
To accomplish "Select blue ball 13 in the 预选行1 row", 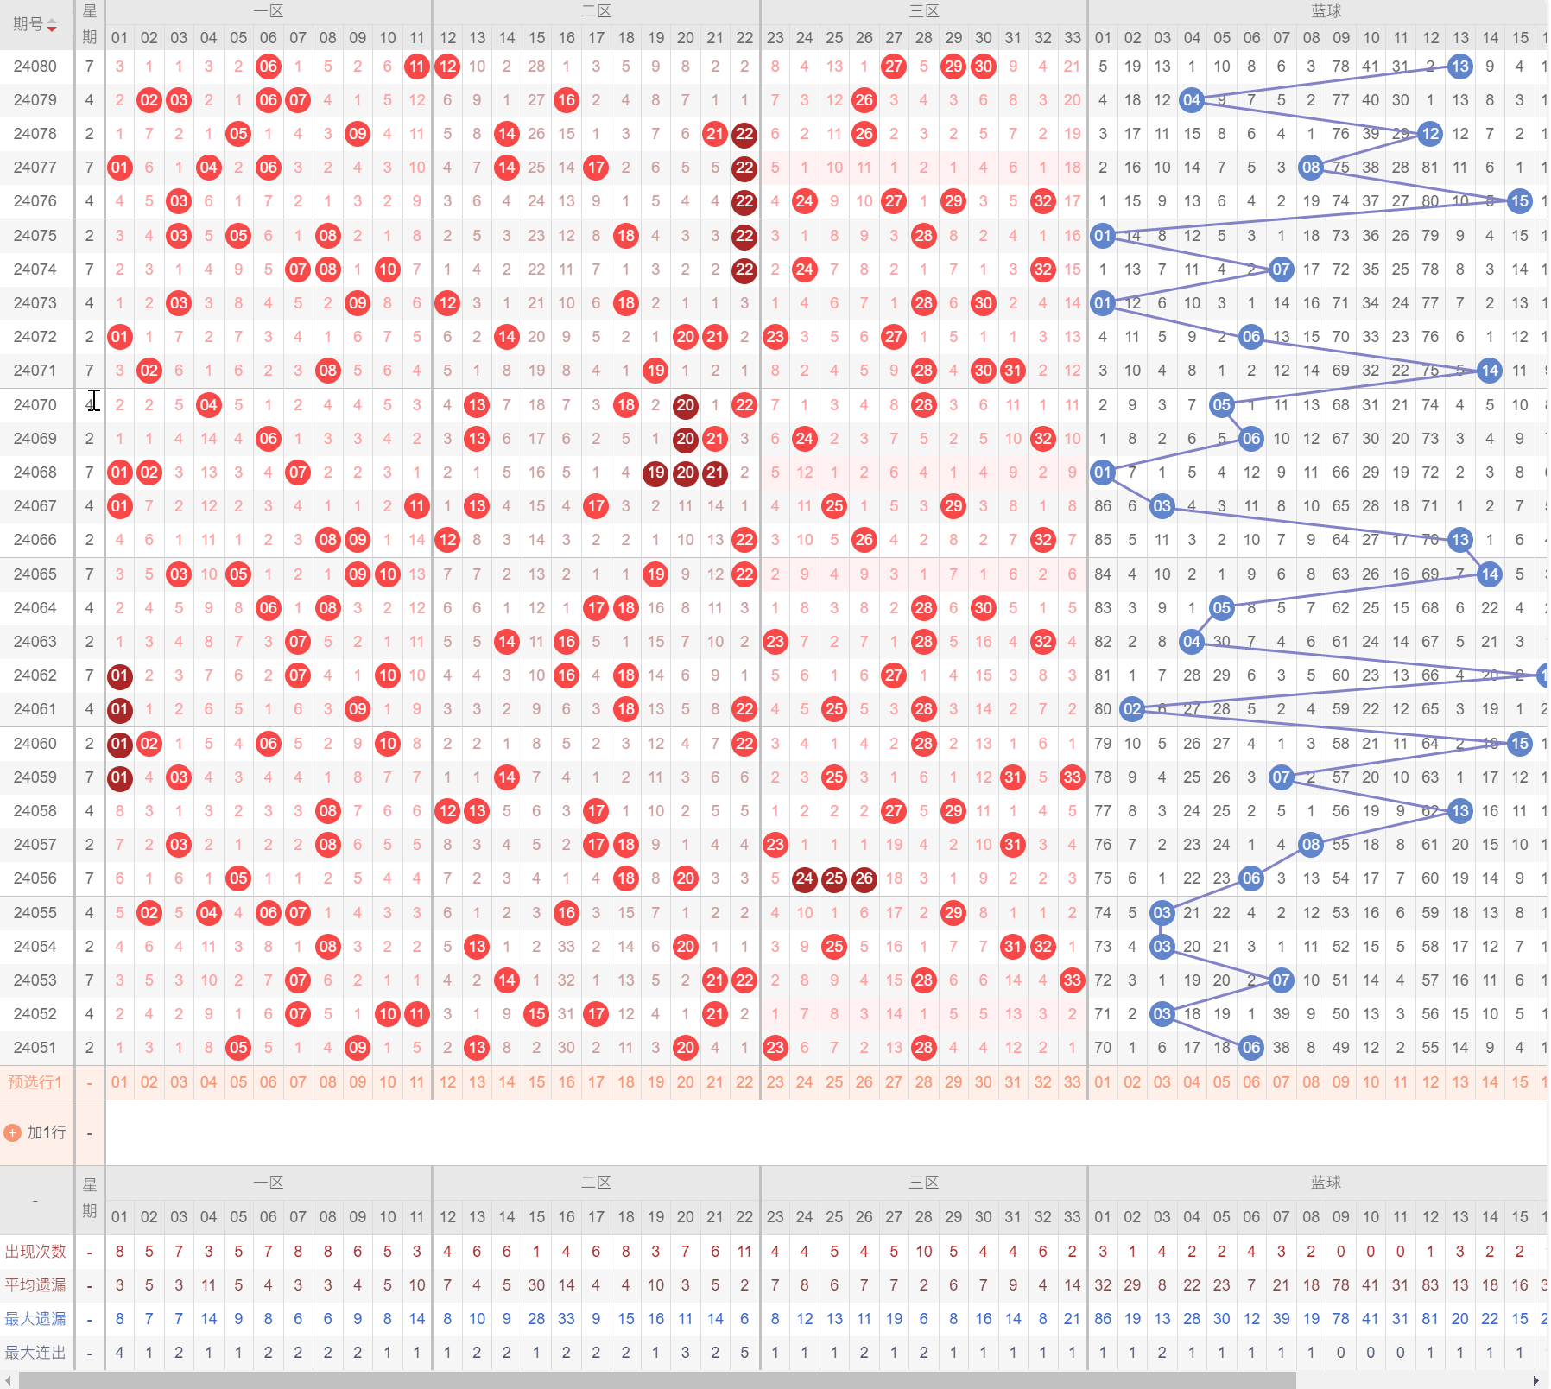I will point(1460,1082).
